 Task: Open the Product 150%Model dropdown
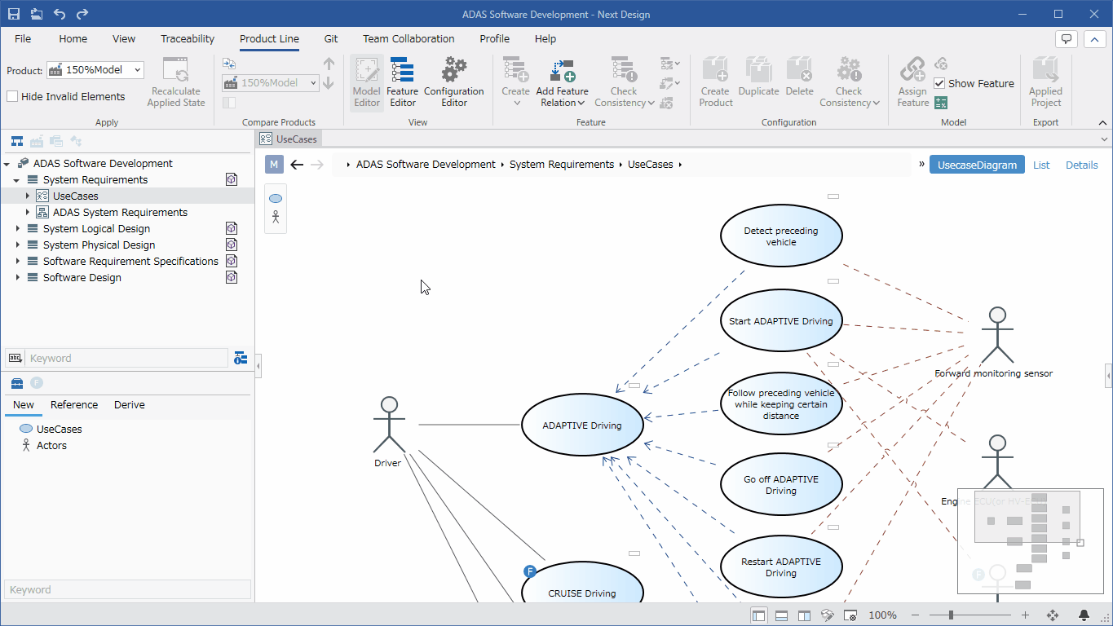(95, 70)
